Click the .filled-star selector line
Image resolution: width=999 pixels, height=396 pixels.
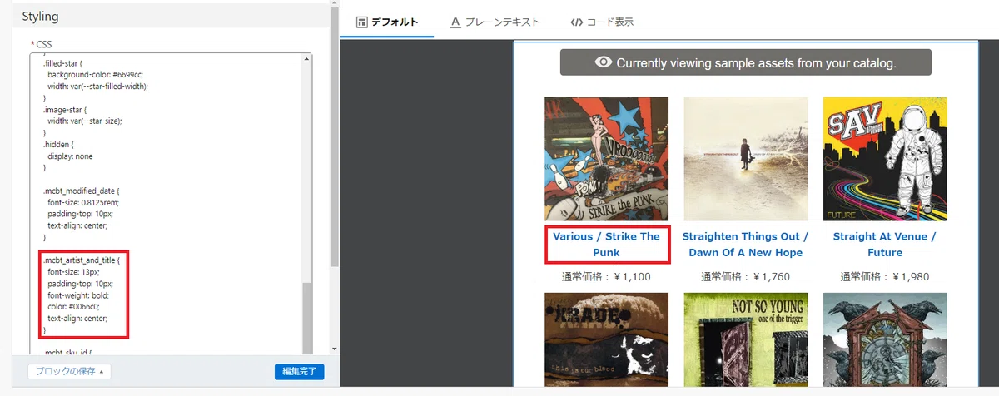[x=63, y=62]
